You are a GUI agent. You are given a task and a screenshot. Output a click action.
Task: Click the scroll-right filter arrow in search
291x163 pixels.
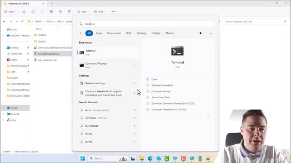[201, 33]
